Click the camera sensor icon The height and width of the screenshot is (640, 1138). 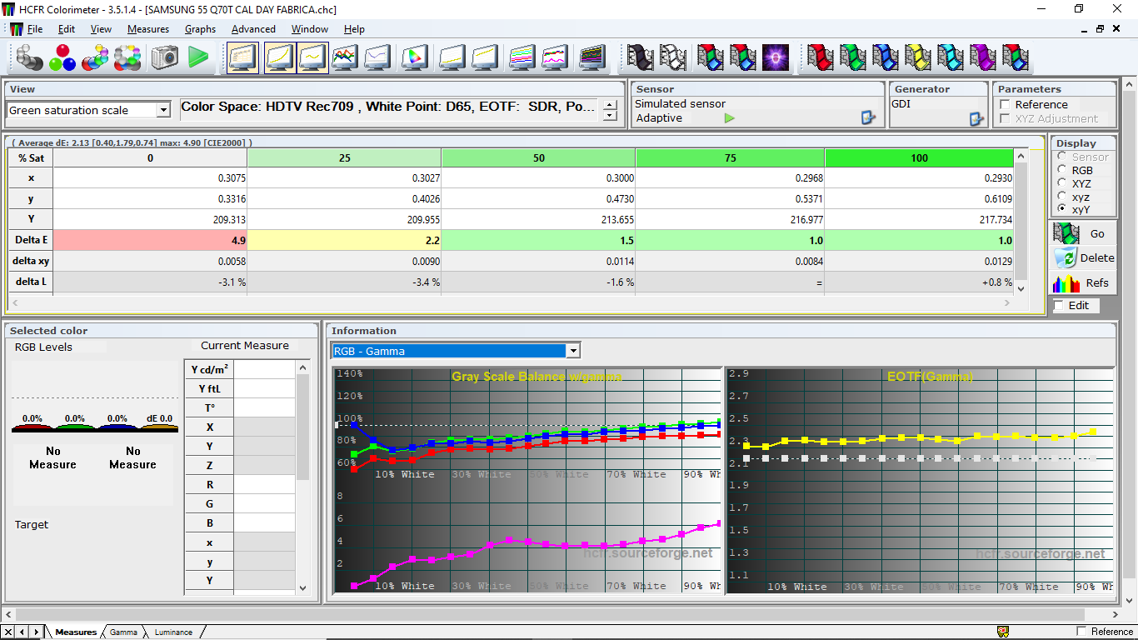point(165,57)
